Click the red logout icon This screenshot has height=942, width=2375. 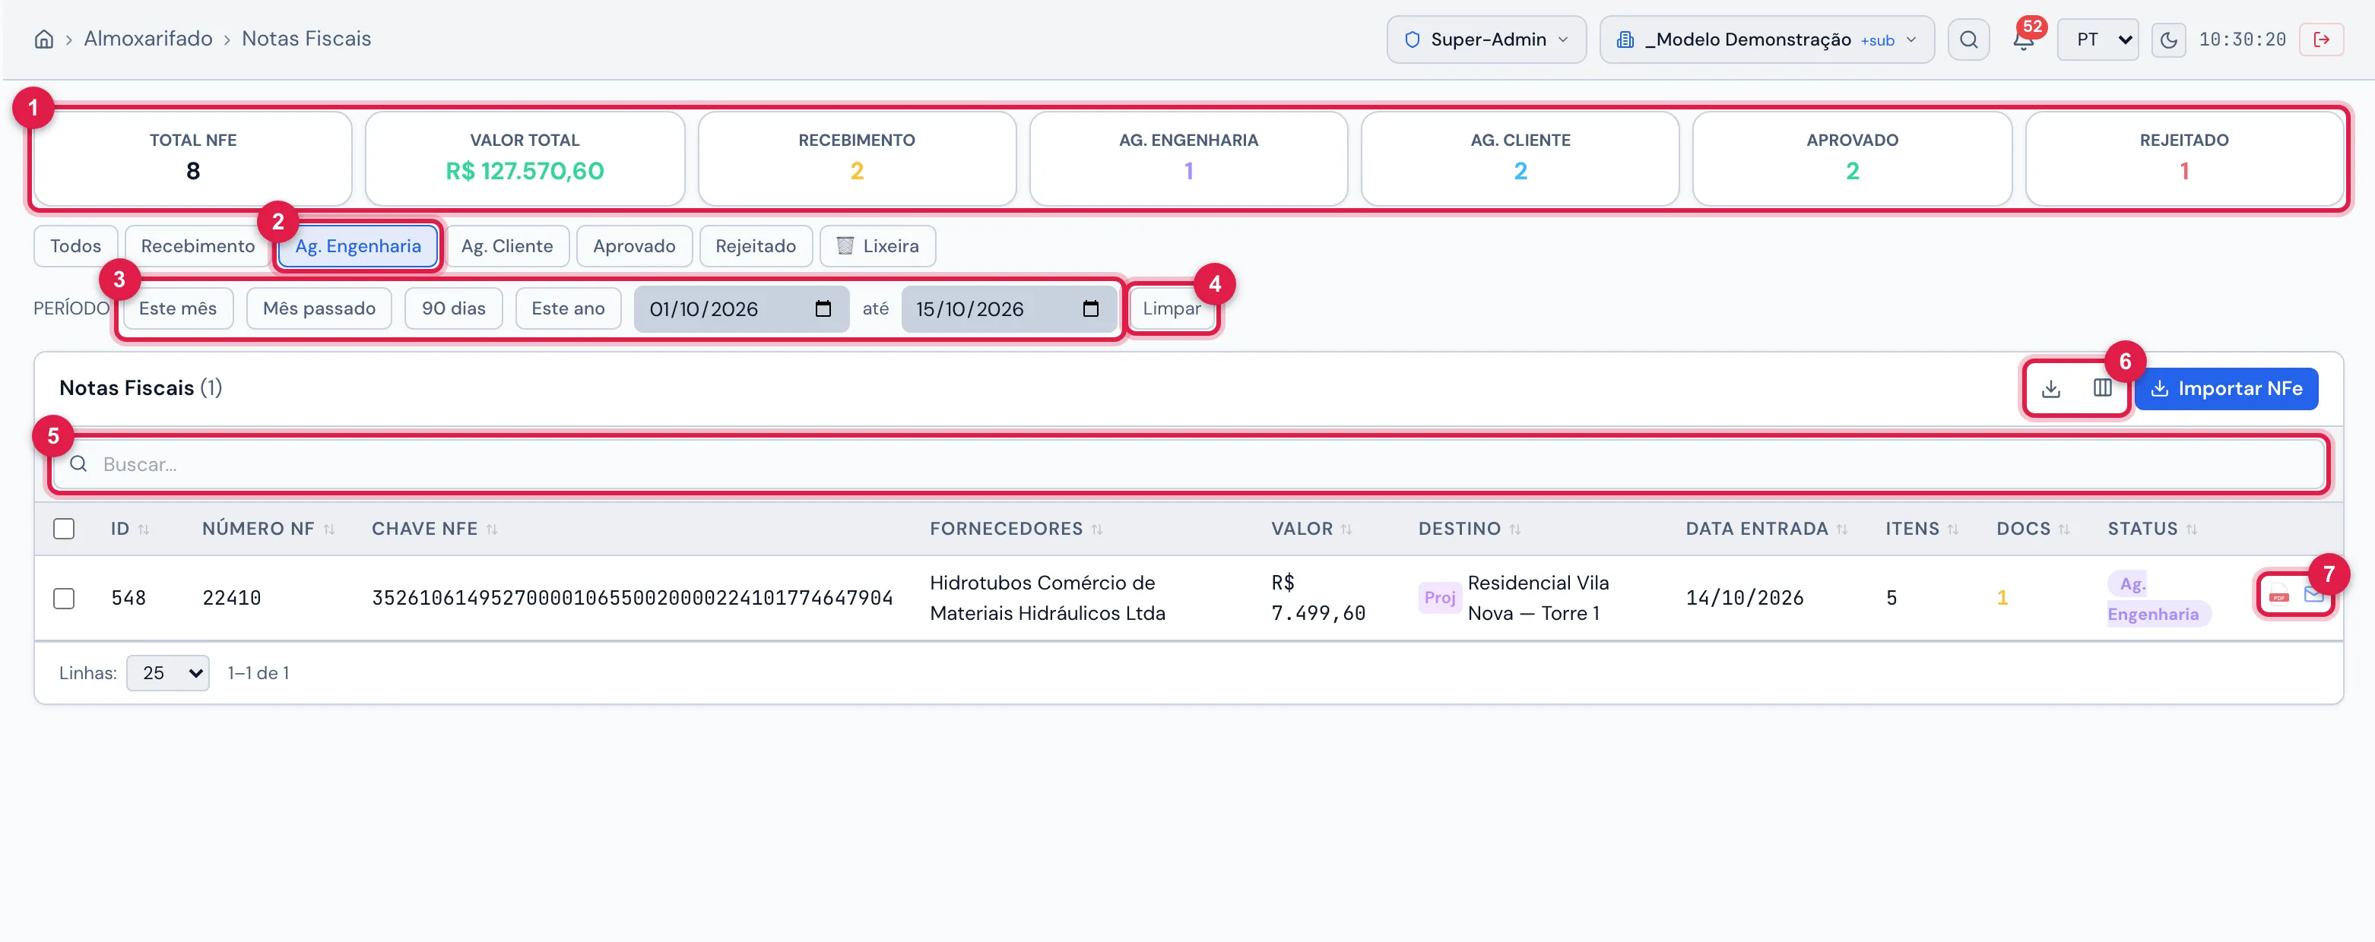click(2322, 40)
